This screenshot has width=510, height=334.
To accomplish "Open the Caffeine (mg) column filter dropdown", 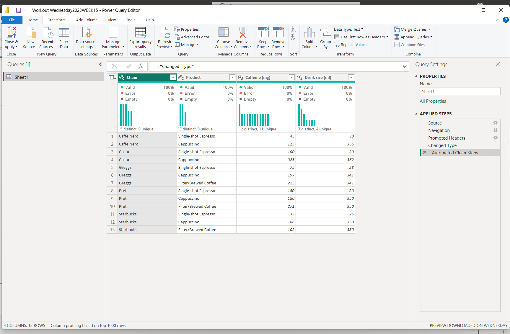I will (292, 77).
